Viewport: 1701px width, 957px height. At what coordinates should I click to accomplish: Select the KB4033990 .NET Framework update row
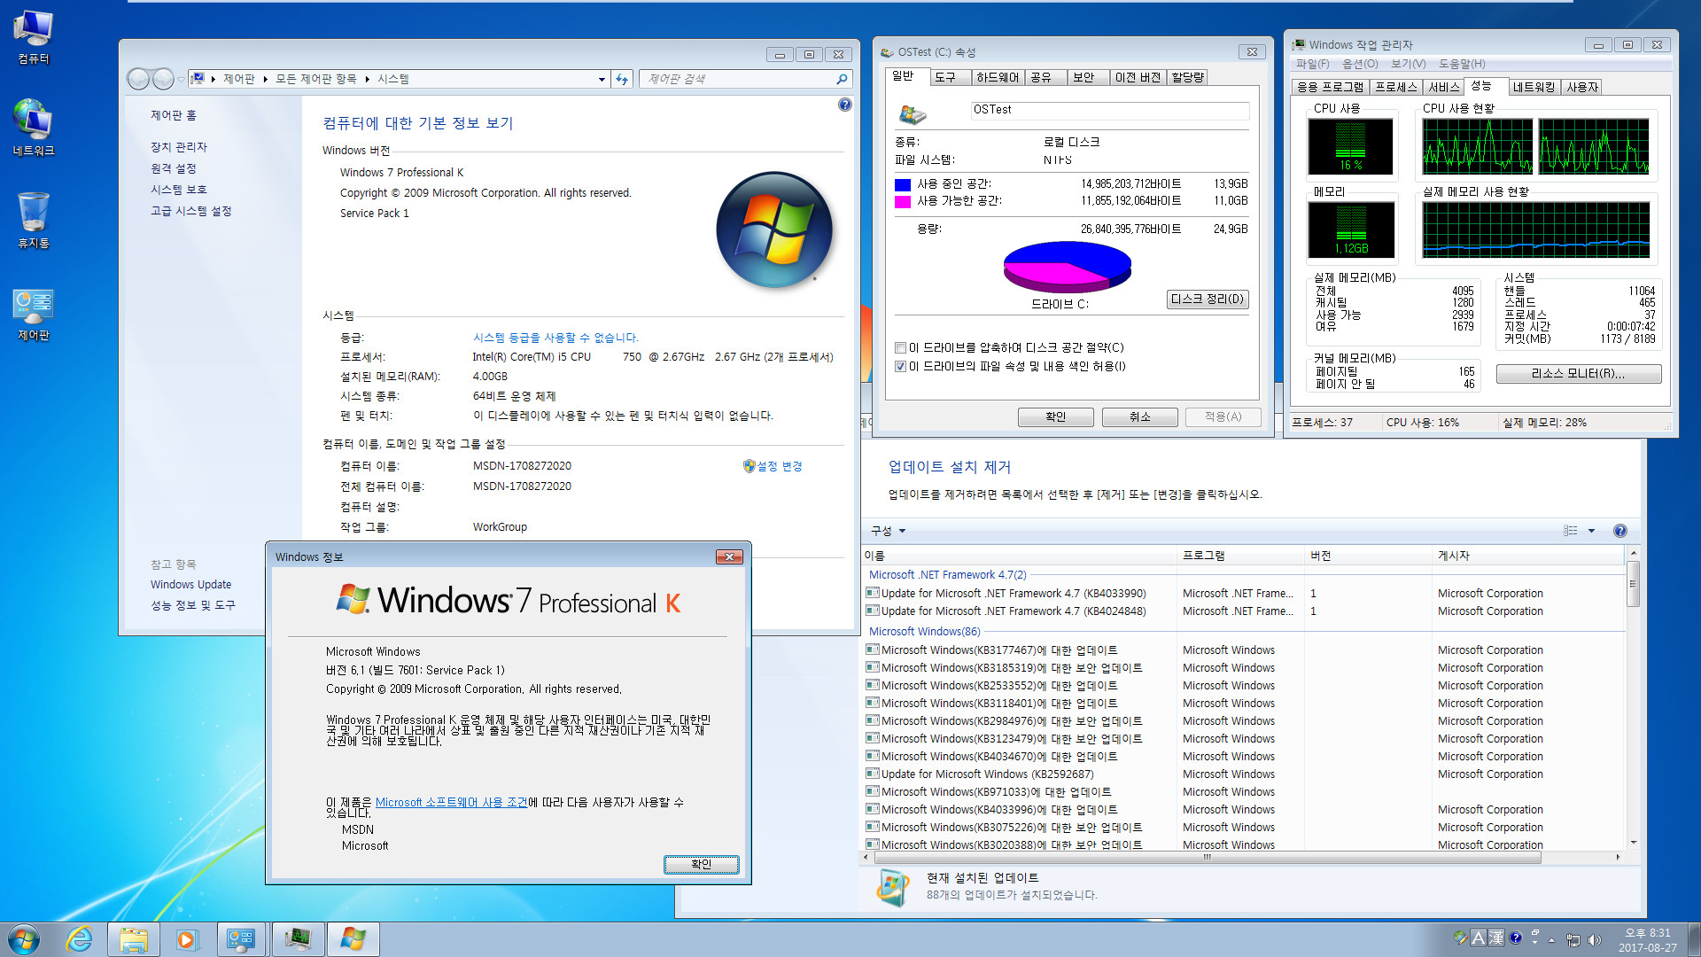point(1244,593)
